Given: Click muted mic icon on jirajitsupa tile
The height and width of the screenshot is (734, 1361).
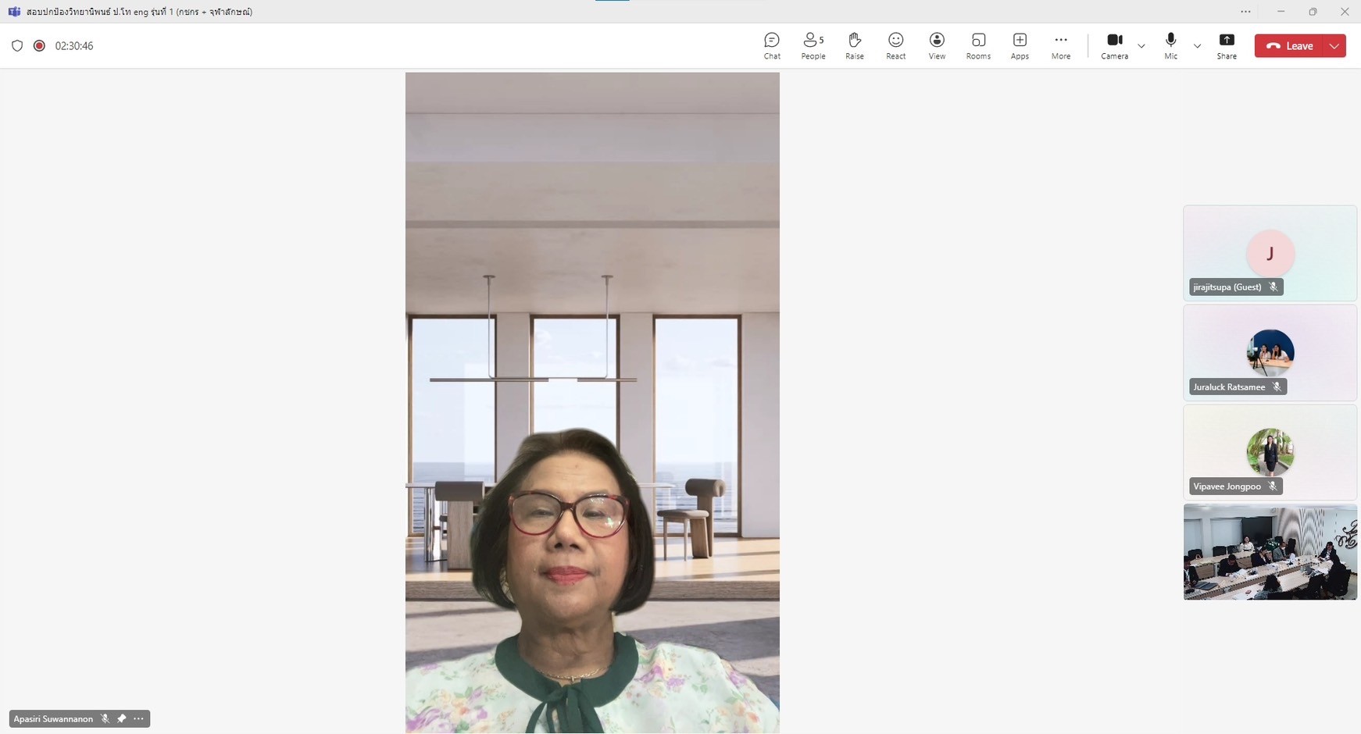Looking at the screenshot, I should coord(1273,287).
